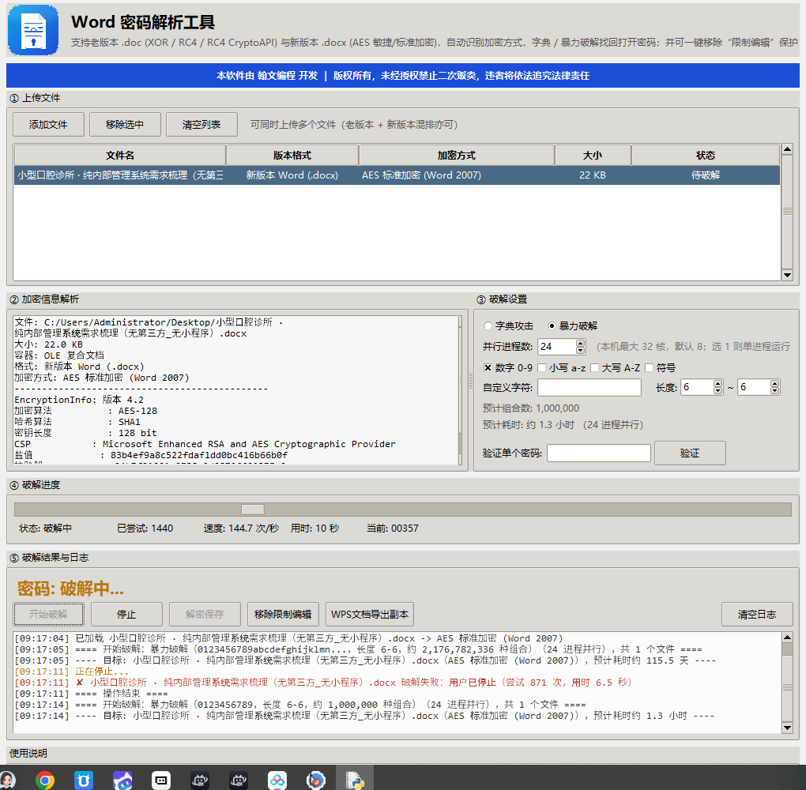Open the purple cat app in taskbar

[122, 781]
